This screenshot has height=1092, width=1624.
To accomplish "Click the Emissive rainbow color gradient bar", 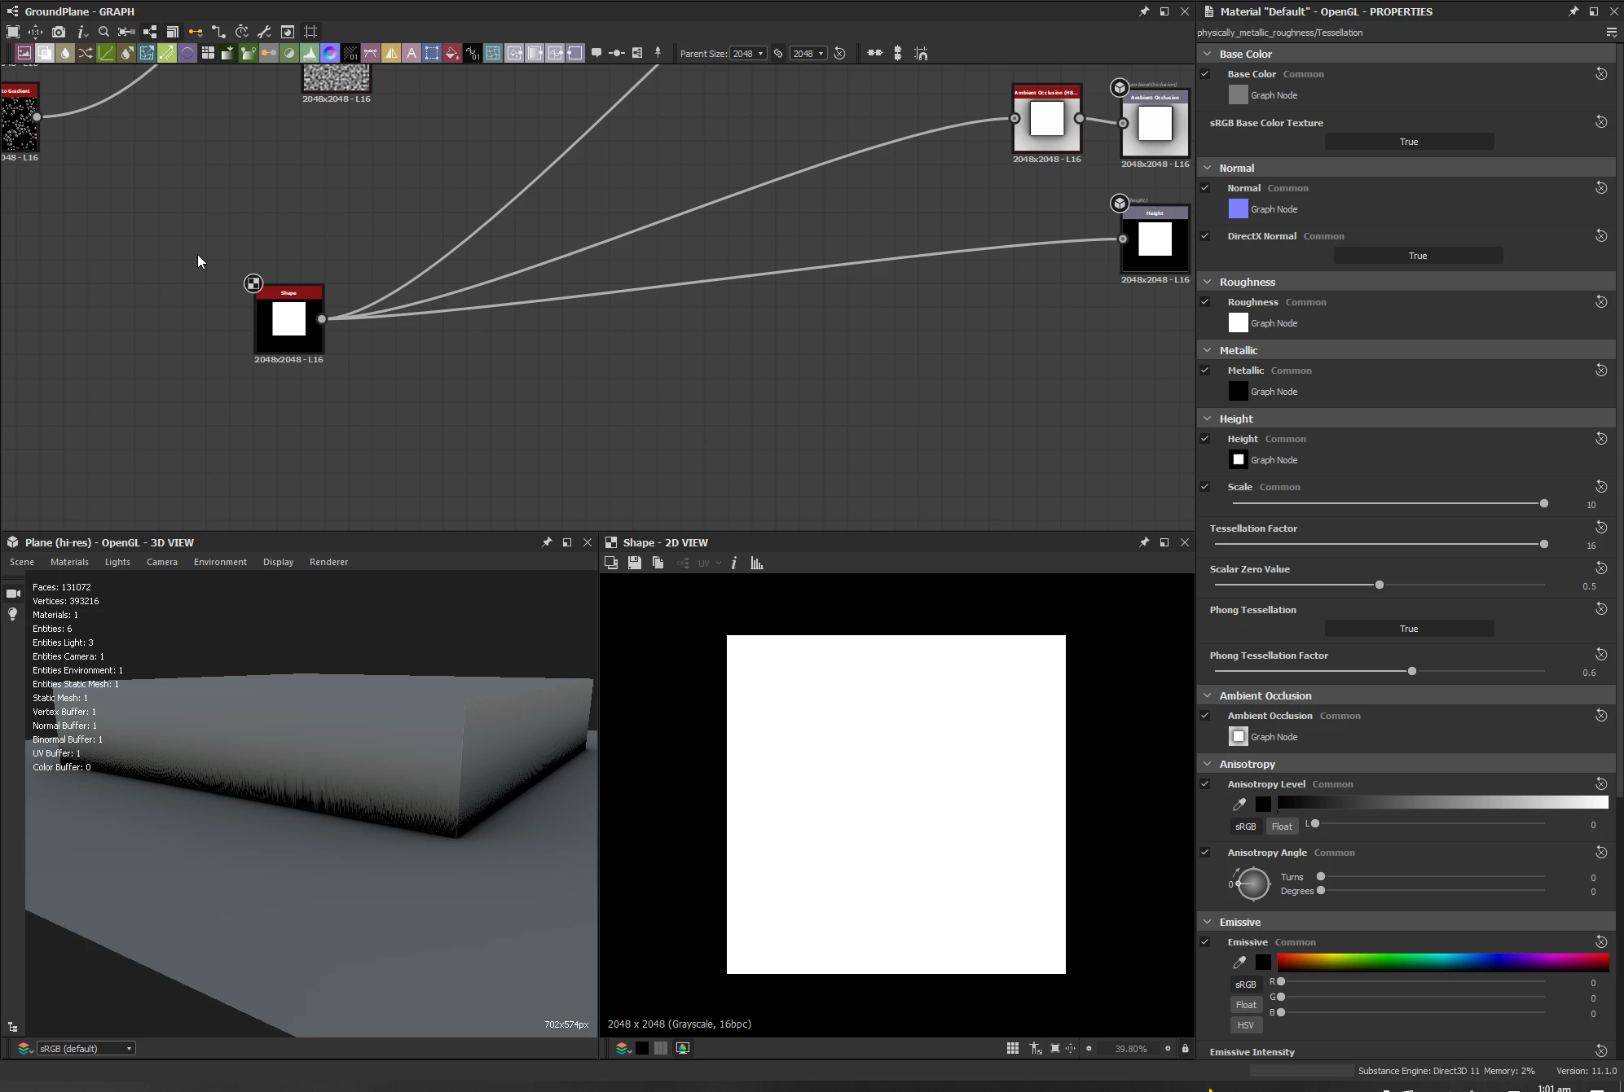I will tap(1442, 963).
